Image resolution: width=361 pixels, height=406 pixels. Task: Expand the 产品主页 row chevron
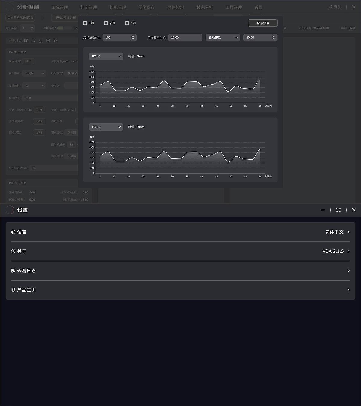[349, 290]
